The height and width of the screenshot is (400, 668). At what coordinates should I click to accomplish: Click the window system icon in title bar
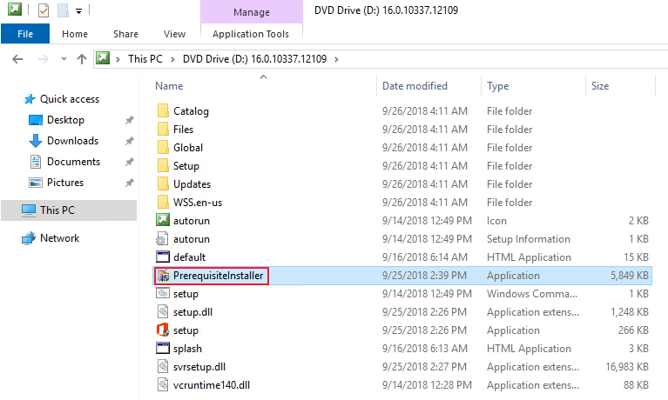pos(15,9)
